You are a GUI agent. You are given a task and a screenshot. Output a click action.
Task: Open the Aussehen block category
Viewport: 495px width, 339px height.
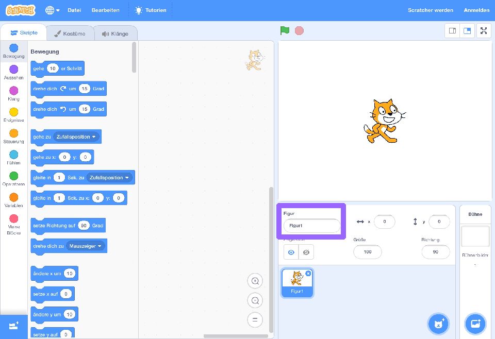click(14, 72)
